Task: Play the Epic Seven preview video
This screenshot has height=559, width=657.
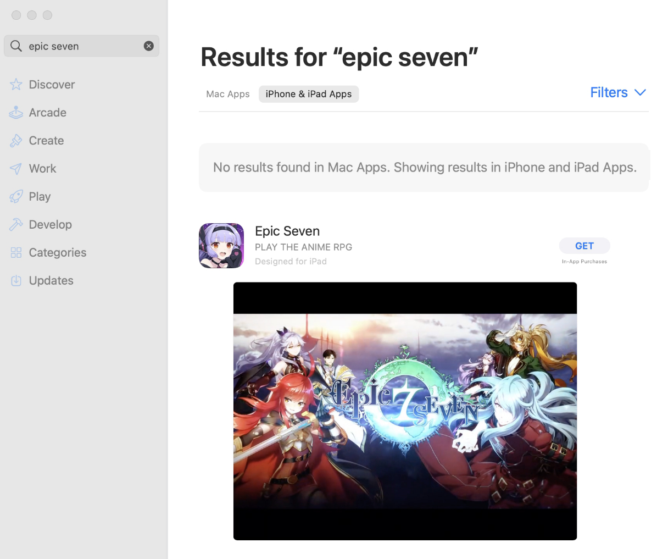Action: coord(405,411)
